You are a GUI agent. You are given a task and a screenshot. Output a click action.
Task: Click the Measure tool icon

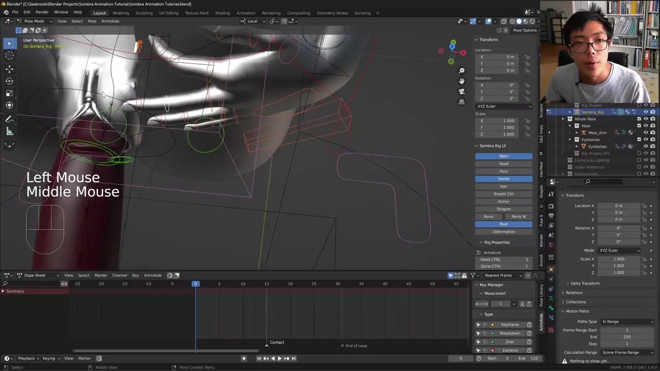click(x=9, y=131)
